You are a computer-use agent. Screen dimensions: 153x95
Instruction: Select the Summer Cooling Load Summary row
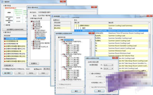click(111, 25)
